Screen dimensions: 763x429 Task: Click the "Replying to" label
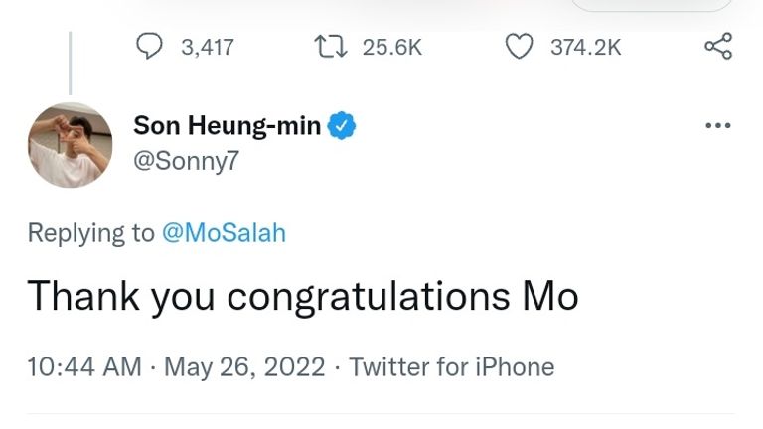[x=90, y=232]
